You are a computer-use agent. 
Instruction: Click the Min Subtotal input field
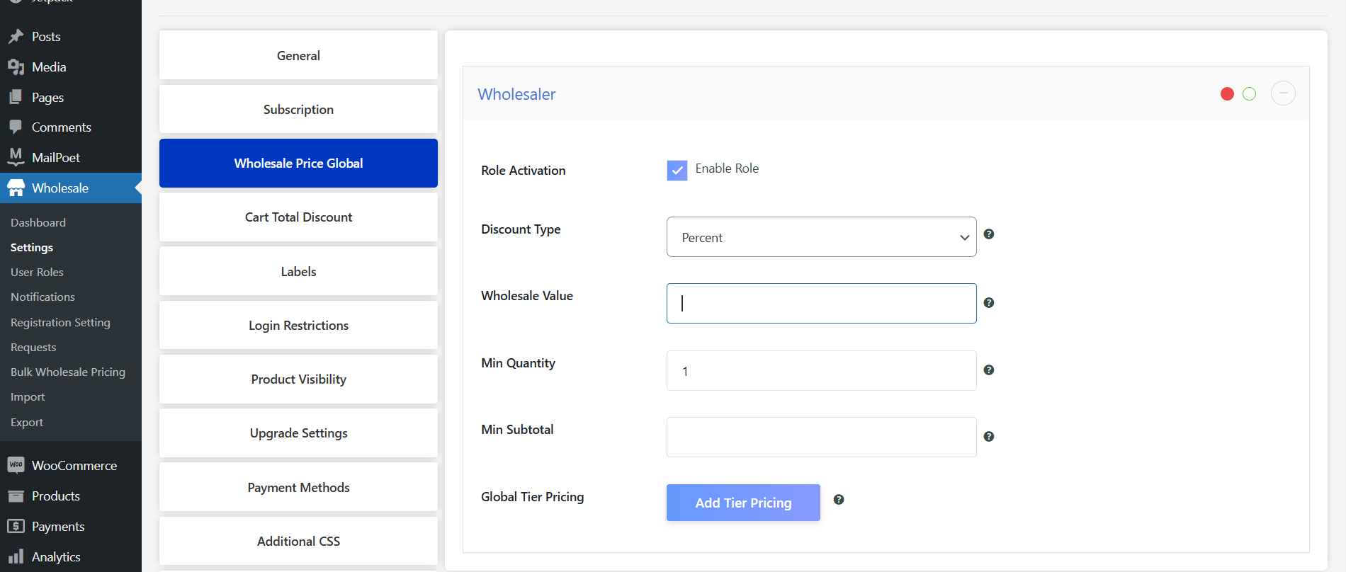point(822,437)
